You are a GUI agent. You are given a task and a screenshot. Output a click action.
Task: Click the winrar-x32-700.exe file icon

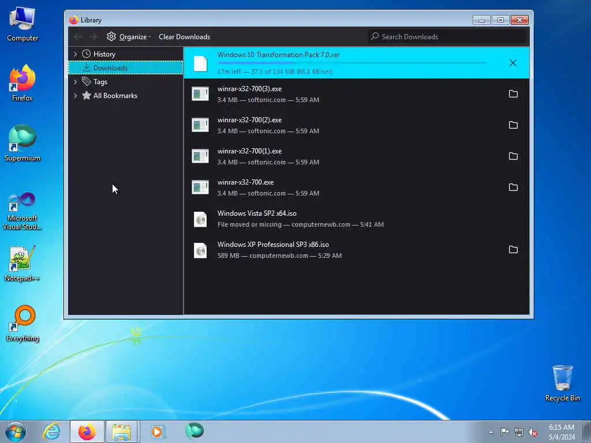(x=200, y=187)
